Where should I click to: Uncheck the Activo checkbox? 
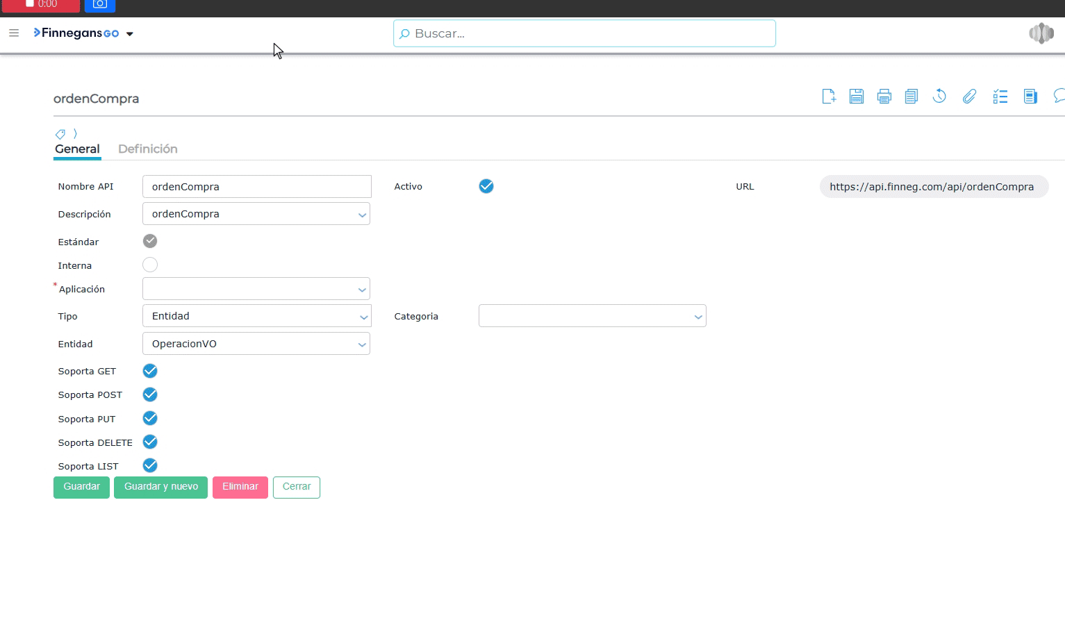click(486, 186)
